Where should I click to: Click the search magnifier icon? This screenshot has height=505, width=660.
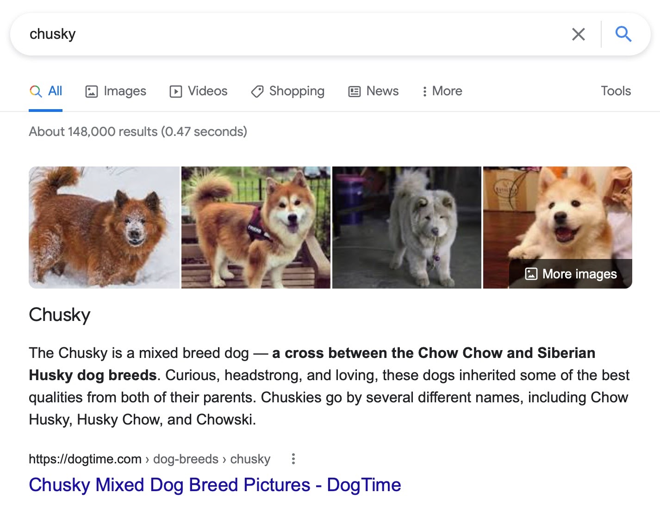pos(623,34)
